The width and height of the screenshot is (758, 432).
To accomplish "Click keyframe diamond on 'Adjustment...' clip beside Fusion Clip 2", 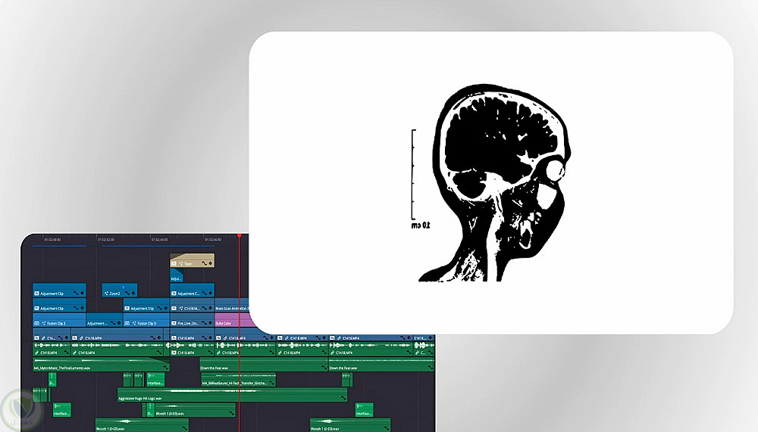I will 119,323.
